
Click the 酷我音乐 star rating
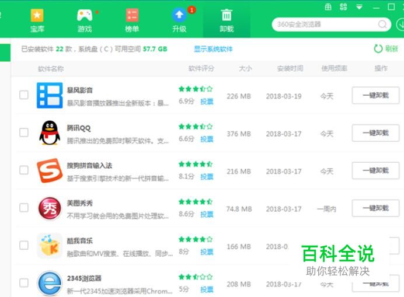tap(196, 240)
